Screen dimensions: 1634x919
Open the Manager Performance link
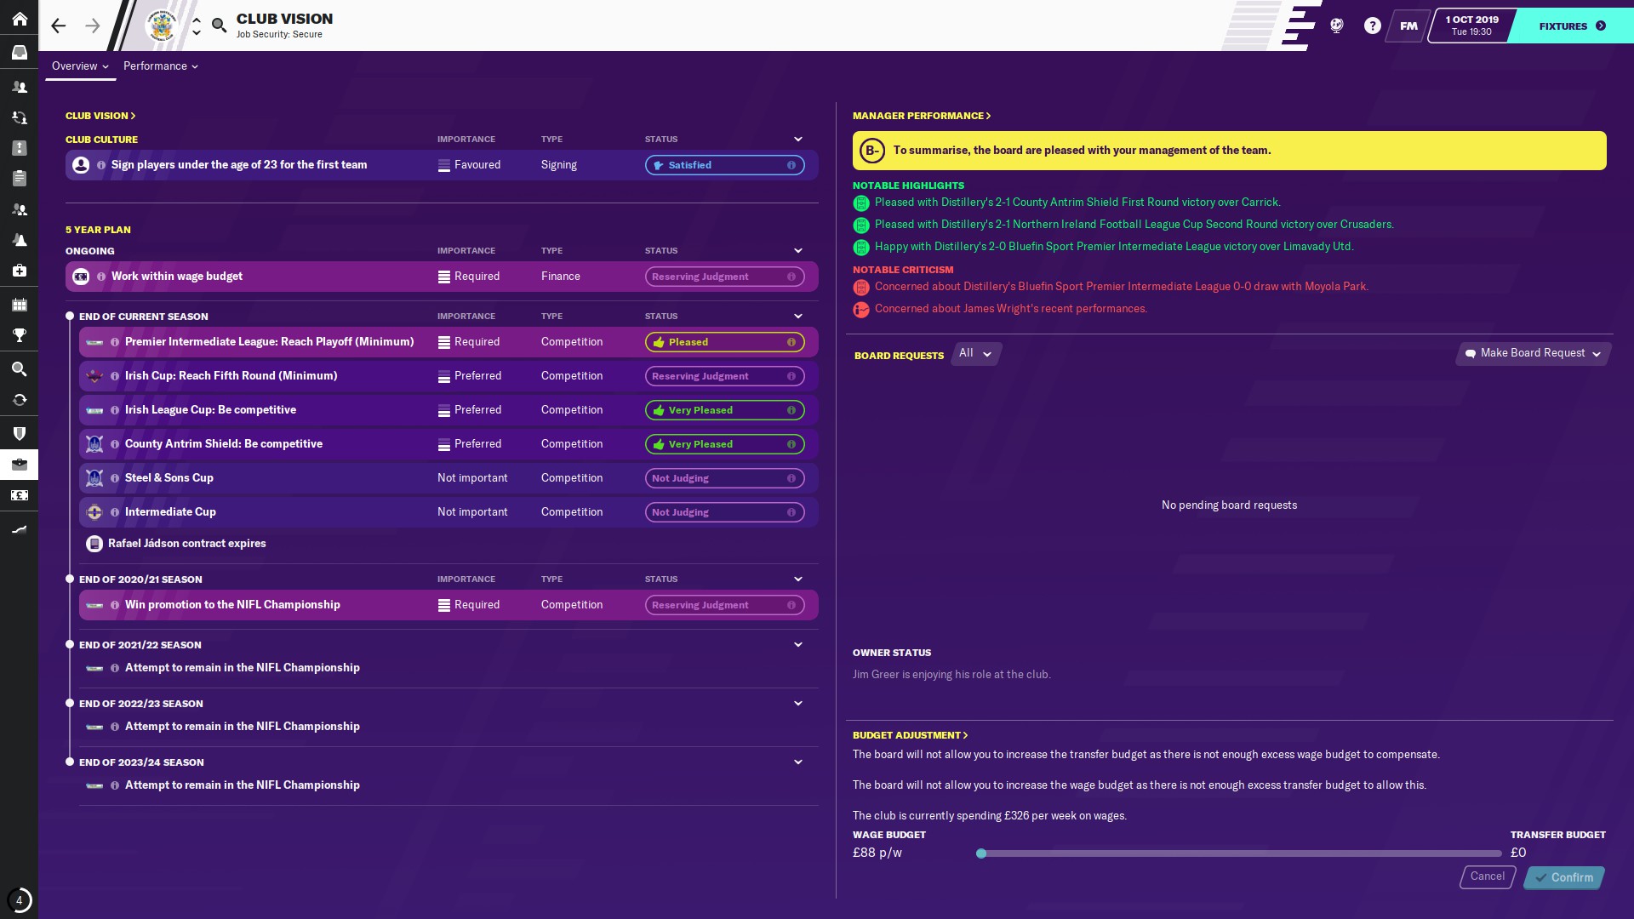922,116
